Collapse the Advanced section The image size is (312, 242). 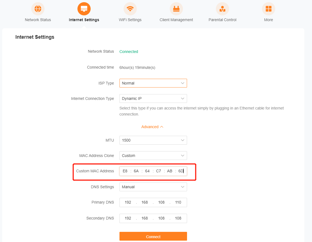coord(152,127)
